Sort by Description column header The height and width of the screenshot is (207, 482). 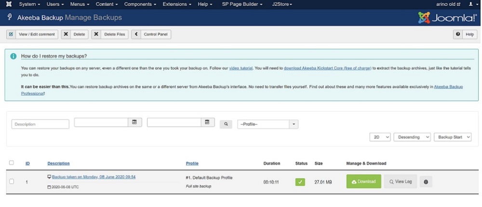(58, 163)
